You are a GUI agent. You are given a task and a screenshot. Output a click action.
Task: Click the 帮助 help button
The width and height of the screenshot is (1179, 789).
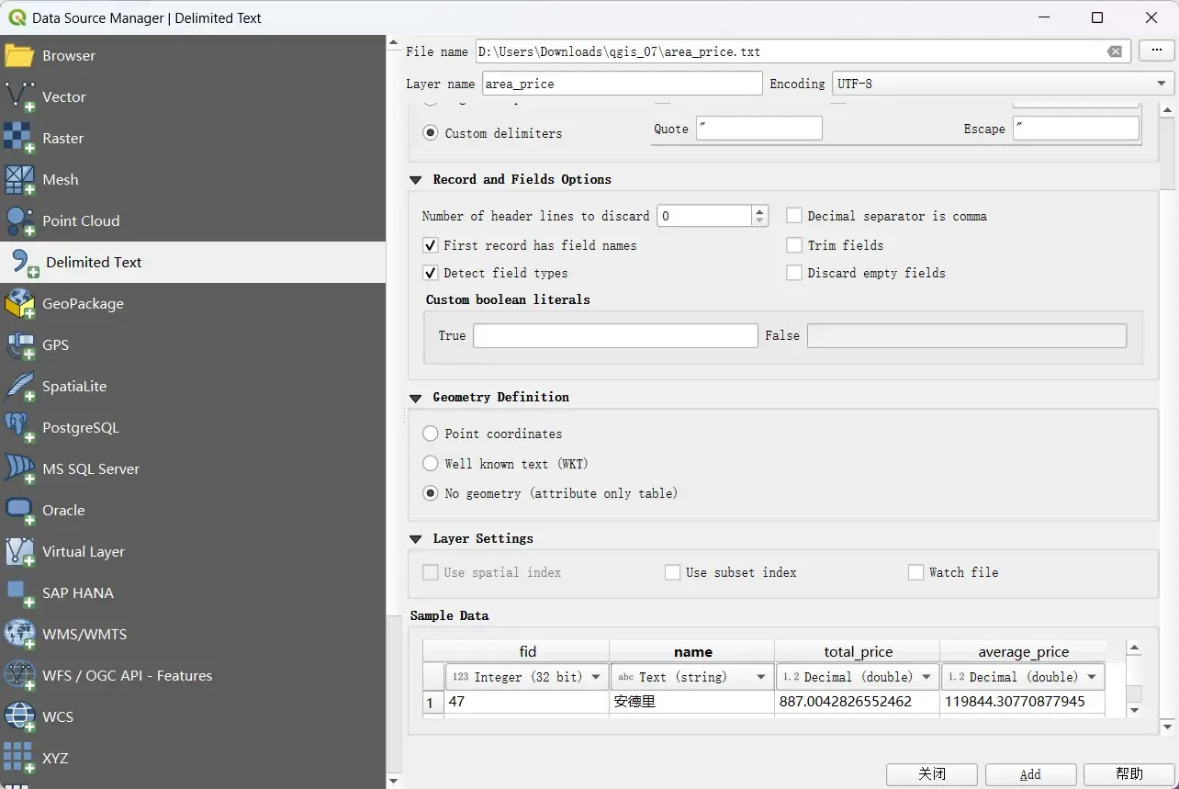point(1129,774)
